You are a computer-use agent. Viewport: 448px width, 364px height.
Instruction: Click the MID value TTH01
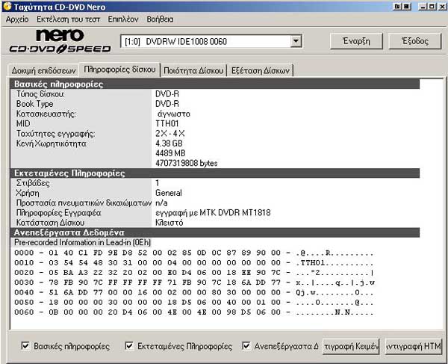coord(167,123)
